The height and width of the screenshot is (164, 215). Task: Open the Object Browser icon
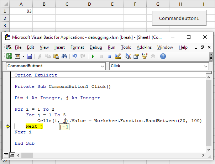tap(145, 56)
